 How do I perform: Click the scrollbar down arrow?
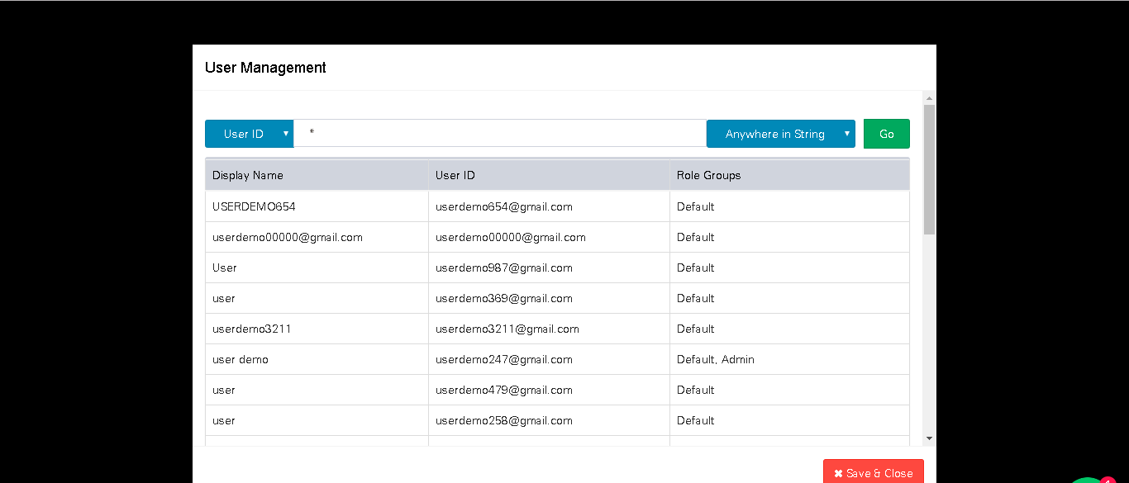[929, 438]
